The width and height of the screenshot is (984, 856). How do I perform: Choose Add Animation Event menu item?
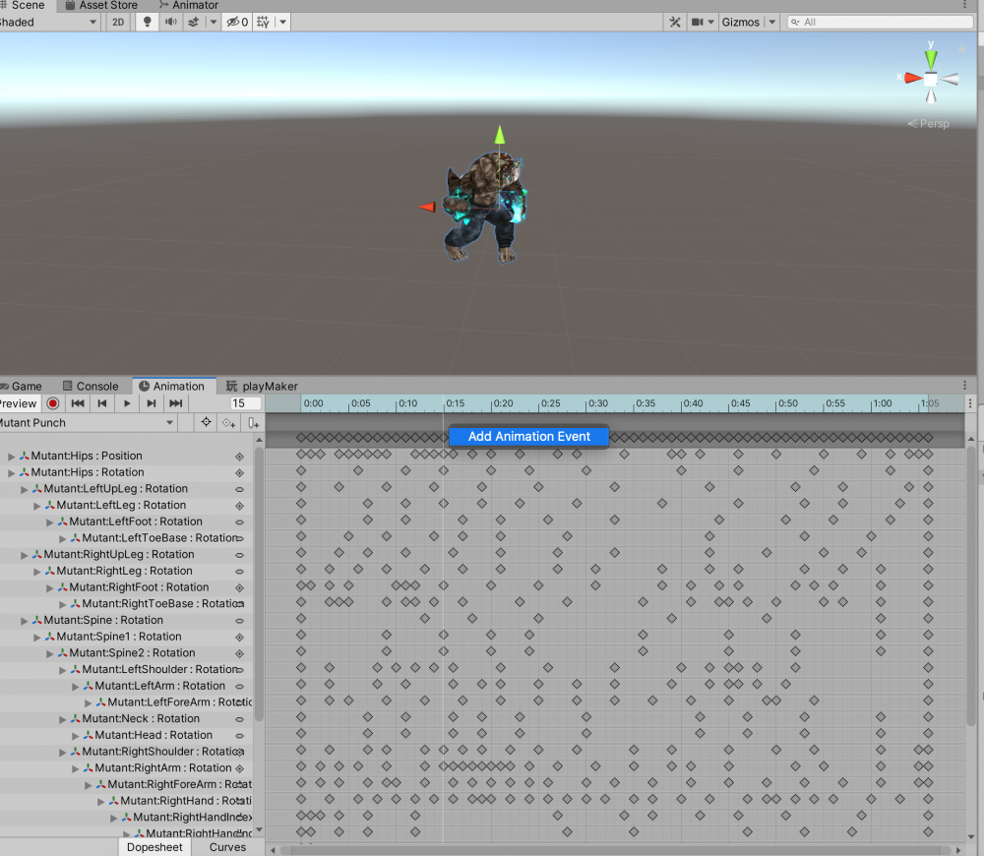click(x=529, y=436)
